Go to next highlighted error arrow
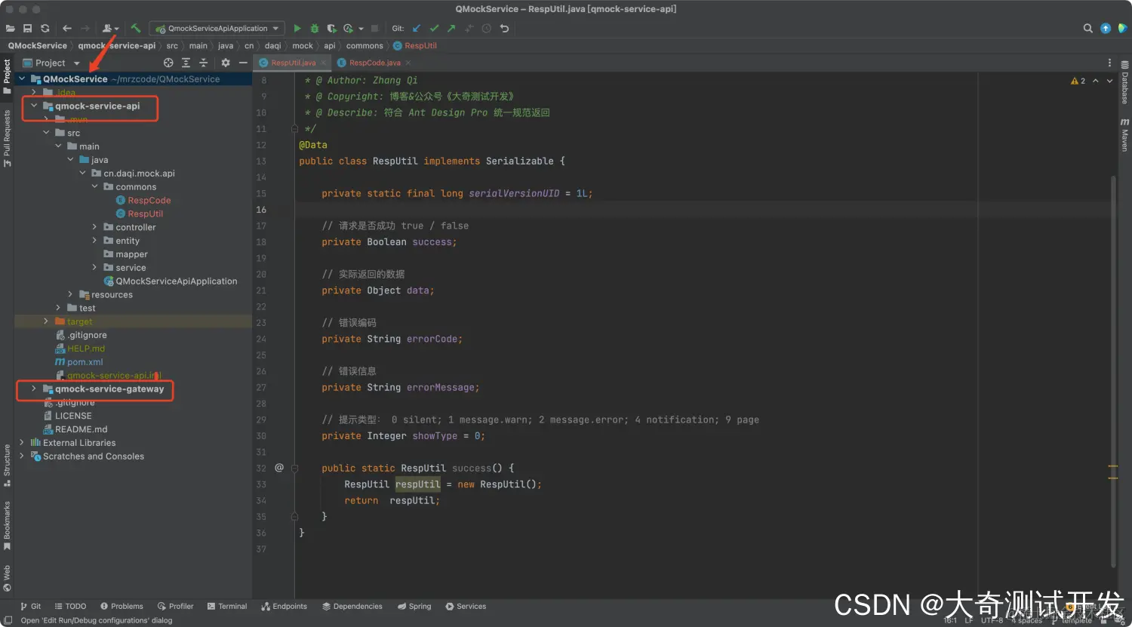This screenshot has width=1132, height=627. (1109, 81)
